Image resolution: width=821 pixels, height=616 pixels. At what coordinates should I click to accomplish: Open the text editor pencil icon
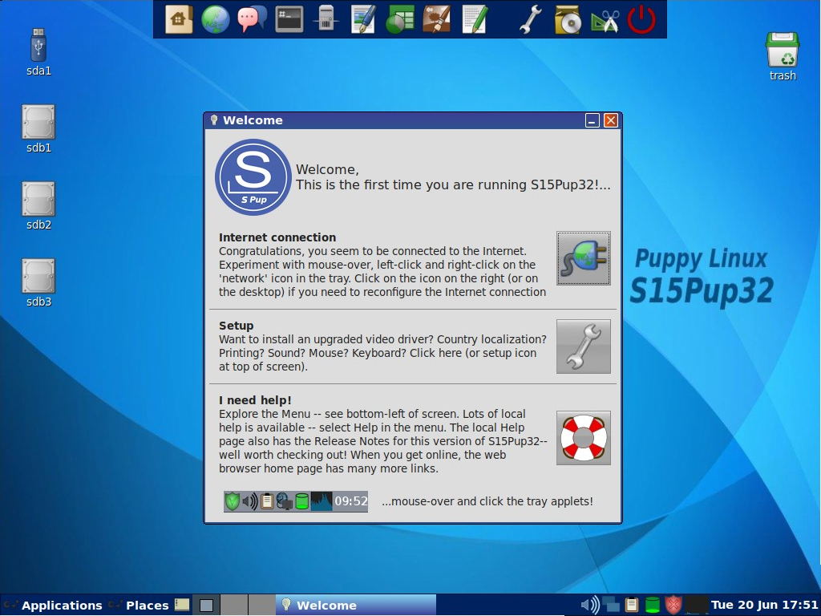click(x=475, y=19)
